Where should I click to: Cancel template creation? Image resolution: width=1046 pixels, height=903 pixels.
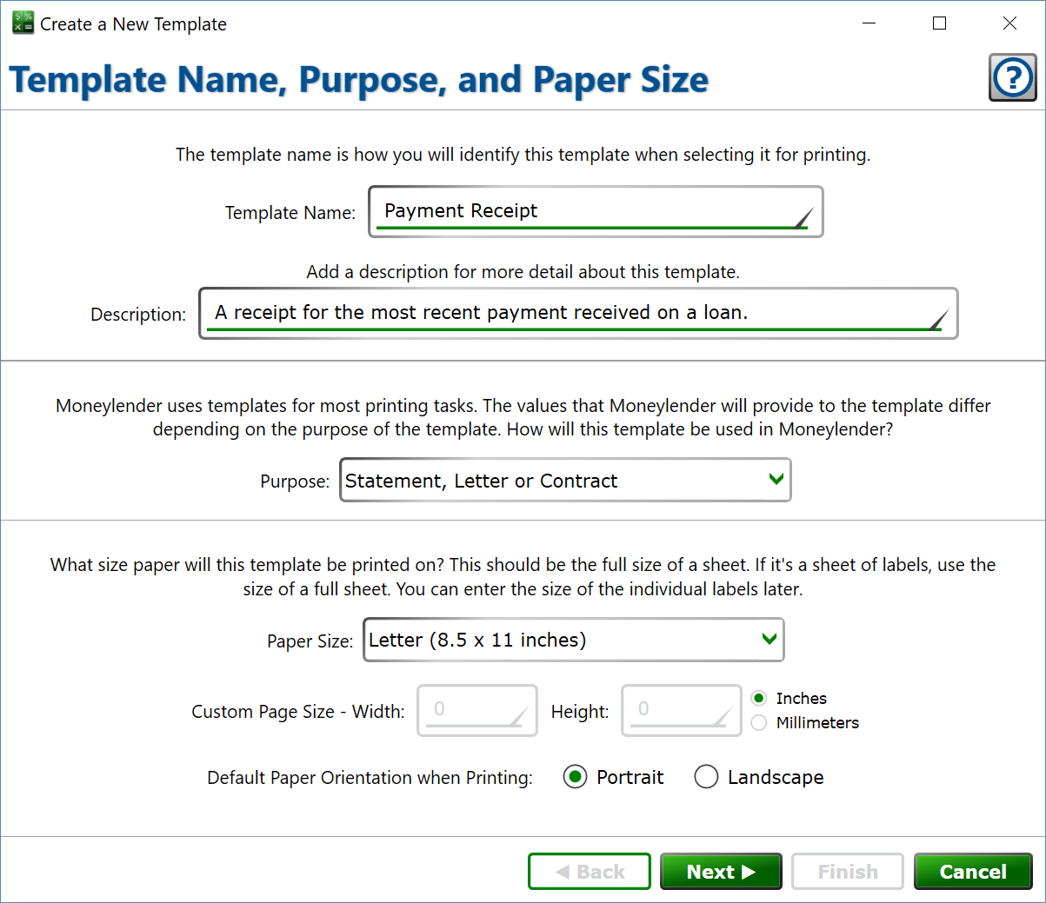tap(973, 871)
